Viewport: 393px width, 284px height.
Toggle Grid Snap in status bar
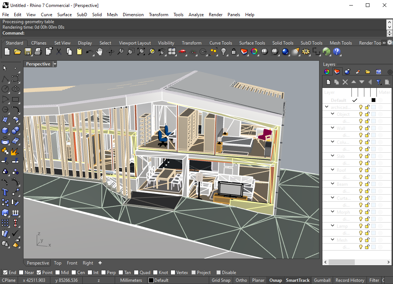(x=221, y=280)
